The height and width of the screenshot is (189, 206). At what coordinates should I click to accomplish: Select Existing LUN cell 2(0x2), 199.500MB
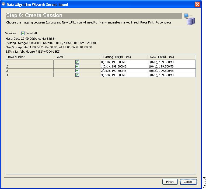[x=124, y=71]
